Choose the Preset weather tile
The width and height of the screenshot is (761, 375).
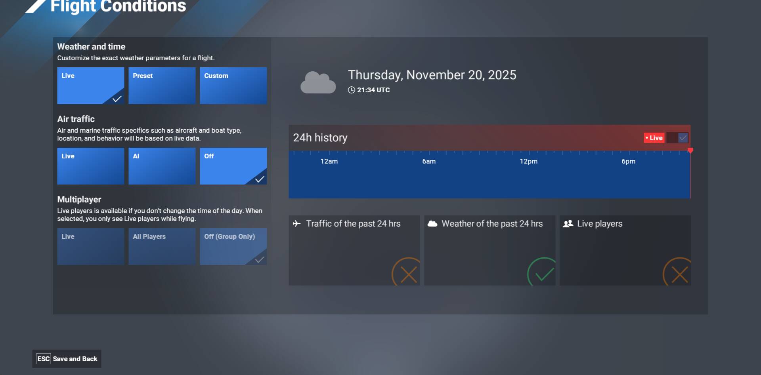coord(162,86)
